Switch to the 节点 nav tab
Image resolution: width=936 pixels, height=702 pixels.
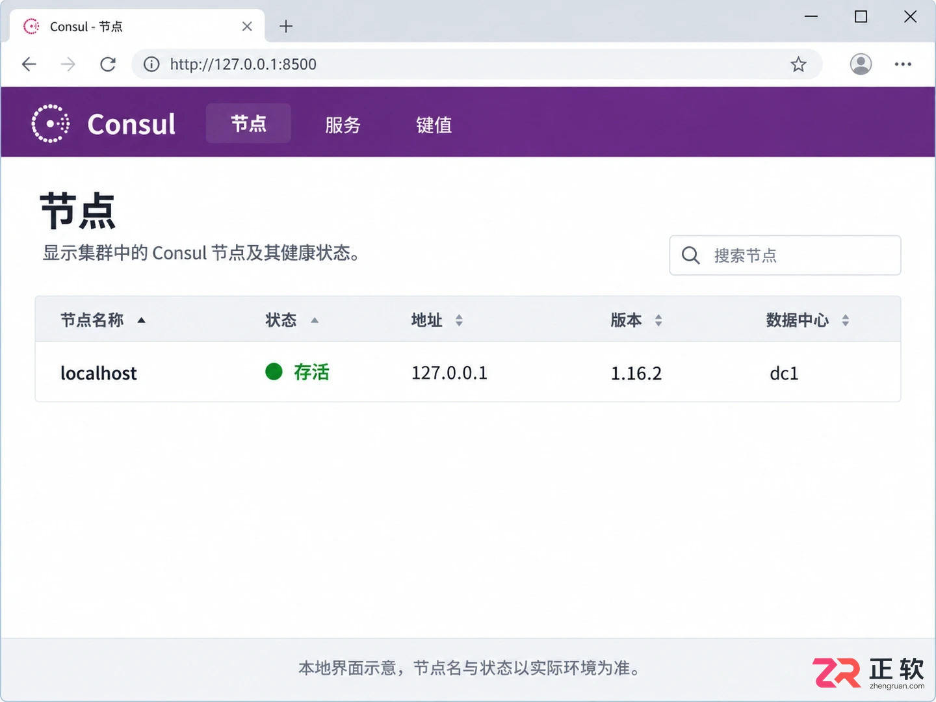pyautogui.click(x=248, y=123)
